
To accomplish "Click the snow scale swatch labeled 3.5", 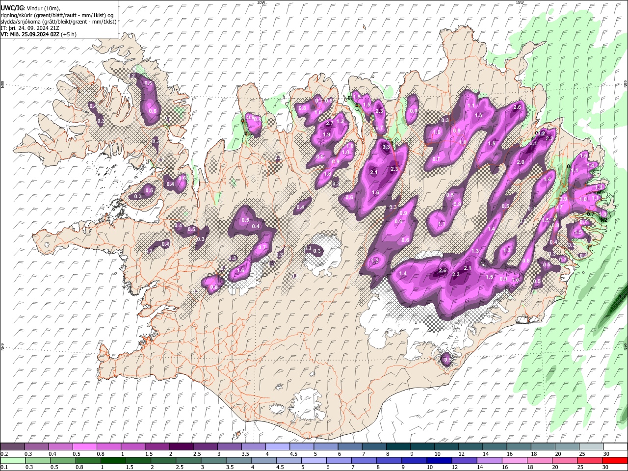I will (253, 446).
